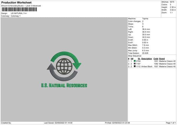Click the stitches count '5075'

click(x=172, y=2)
